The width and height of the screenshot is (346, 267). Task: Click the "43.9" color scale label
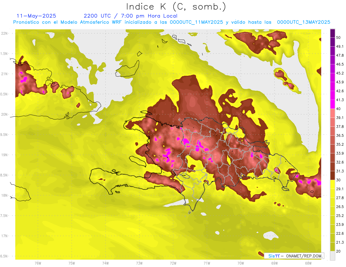point(340,82)
